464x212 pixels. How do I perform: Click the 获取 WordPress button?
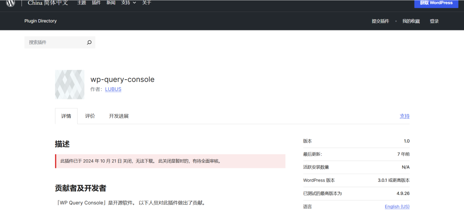click(436, 3)
